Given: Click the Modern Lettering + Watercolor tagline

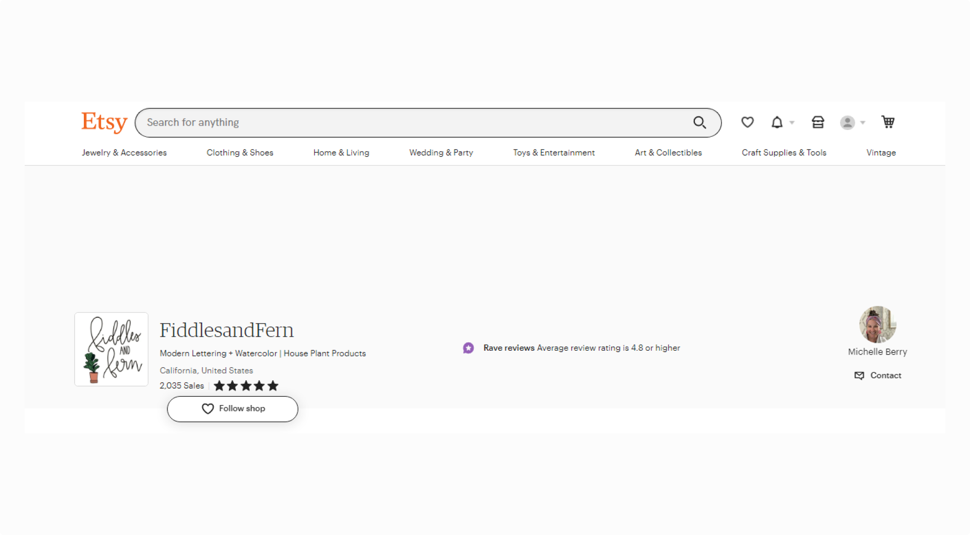Looking at the screenshot, I should click(x=263, y=353).
